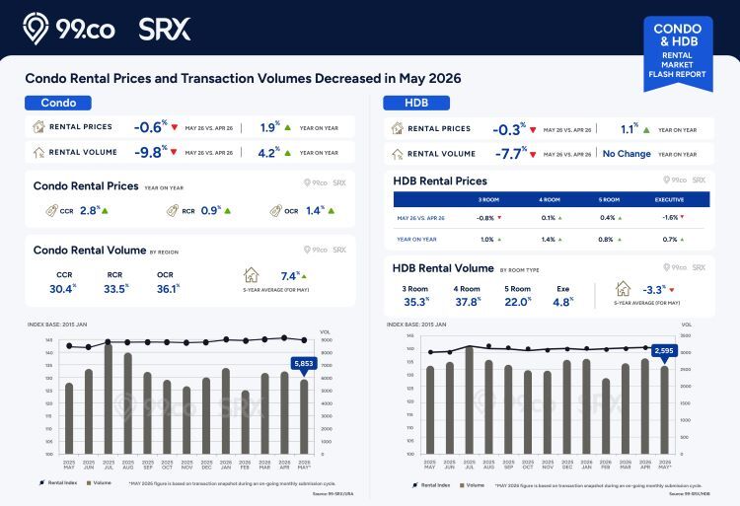Viewport: 740px width, 506px height.
Task: Select the Condo section label
Action: coord(58,103)
